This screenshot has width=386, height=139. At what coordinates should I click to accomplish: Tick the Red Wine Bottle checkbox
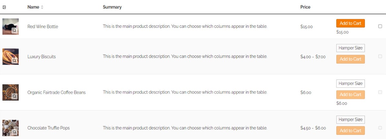380,26
